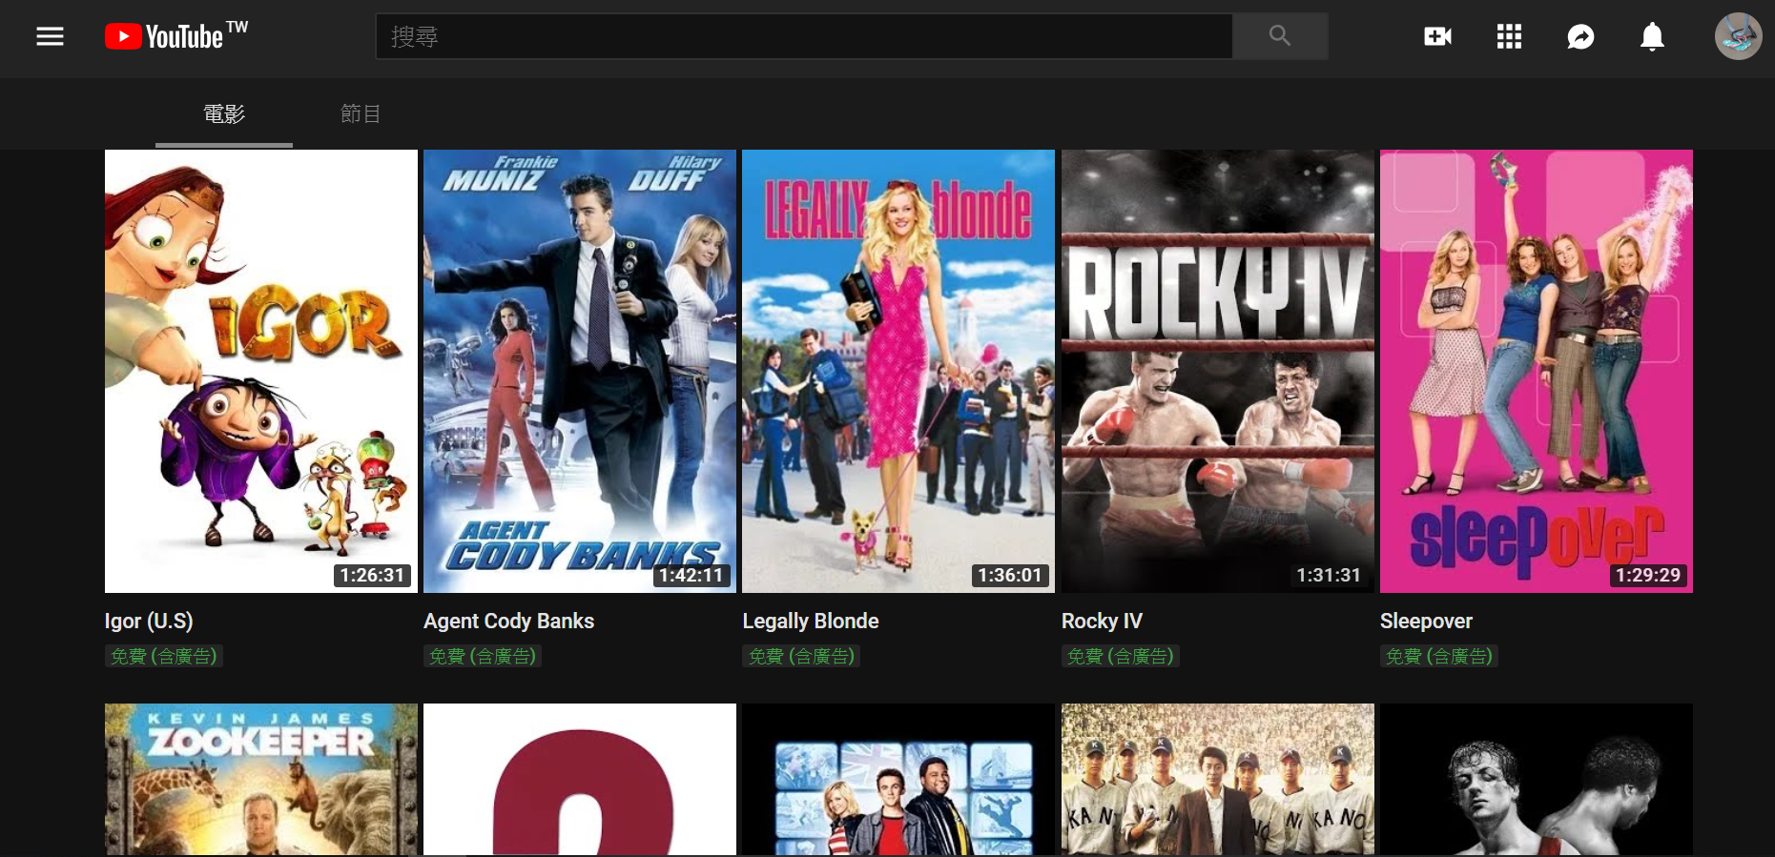The image size is (1775, 857).
Task: Open the hamburger guide menu
Action: [50, 36]
